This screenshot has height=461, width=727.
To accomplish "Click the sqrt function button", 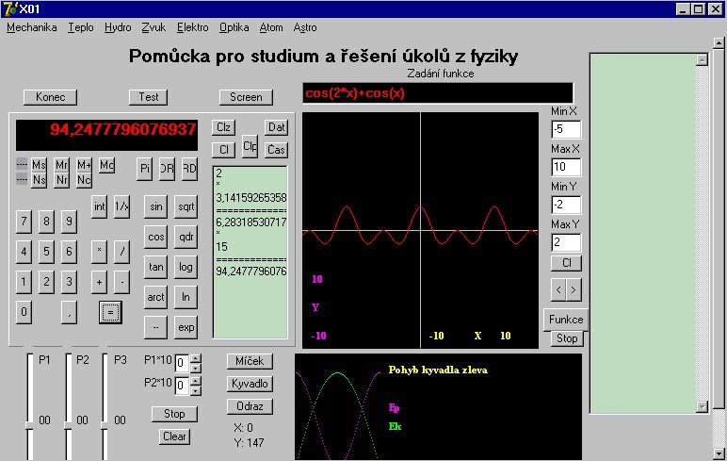I will 186,206.
